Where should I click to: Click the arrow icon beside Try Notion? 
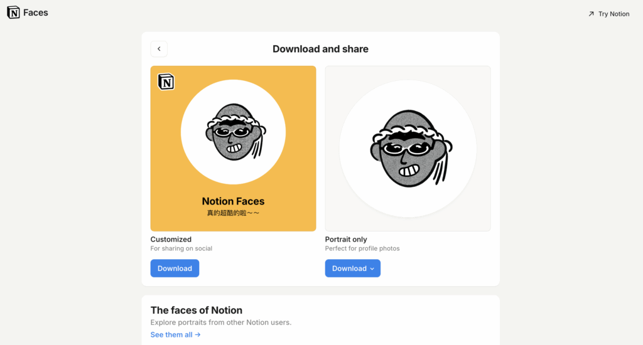click(x=591, y=14)
